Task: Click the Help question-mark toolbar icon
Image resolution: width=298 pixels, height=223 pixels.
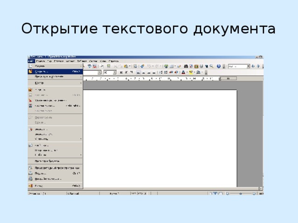Action: (219, 66)
